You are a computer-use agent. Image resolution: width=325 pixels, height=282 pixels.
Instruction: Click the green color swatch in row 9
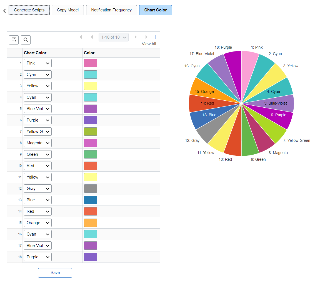(91, 154)
